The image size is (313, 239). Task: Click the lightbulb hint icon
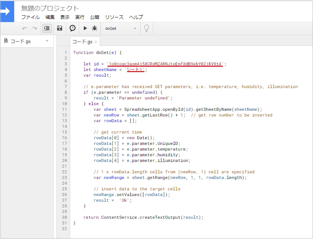point(146,28)
